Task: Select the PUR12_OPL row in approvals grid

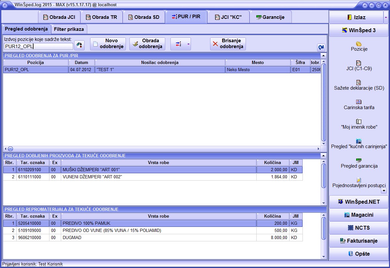Action: click(162, 70)
